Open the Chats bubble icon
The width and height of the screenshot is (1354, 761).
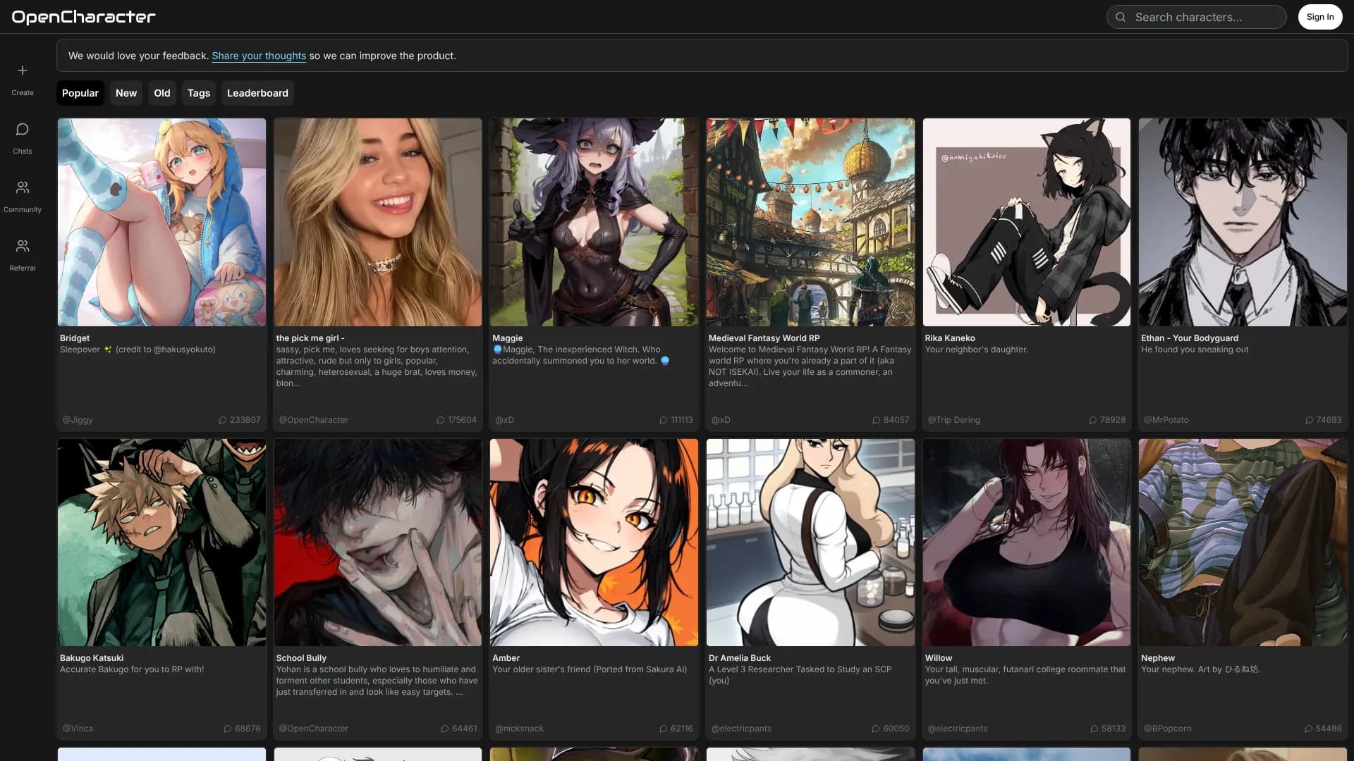(x=23, y=130)
